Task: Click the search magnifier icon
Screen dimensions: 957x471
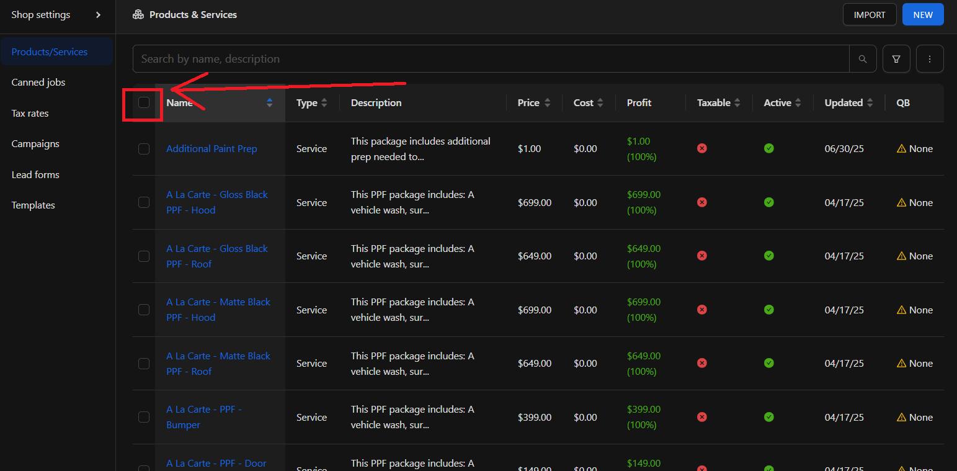Action: (x=863, y=59)
